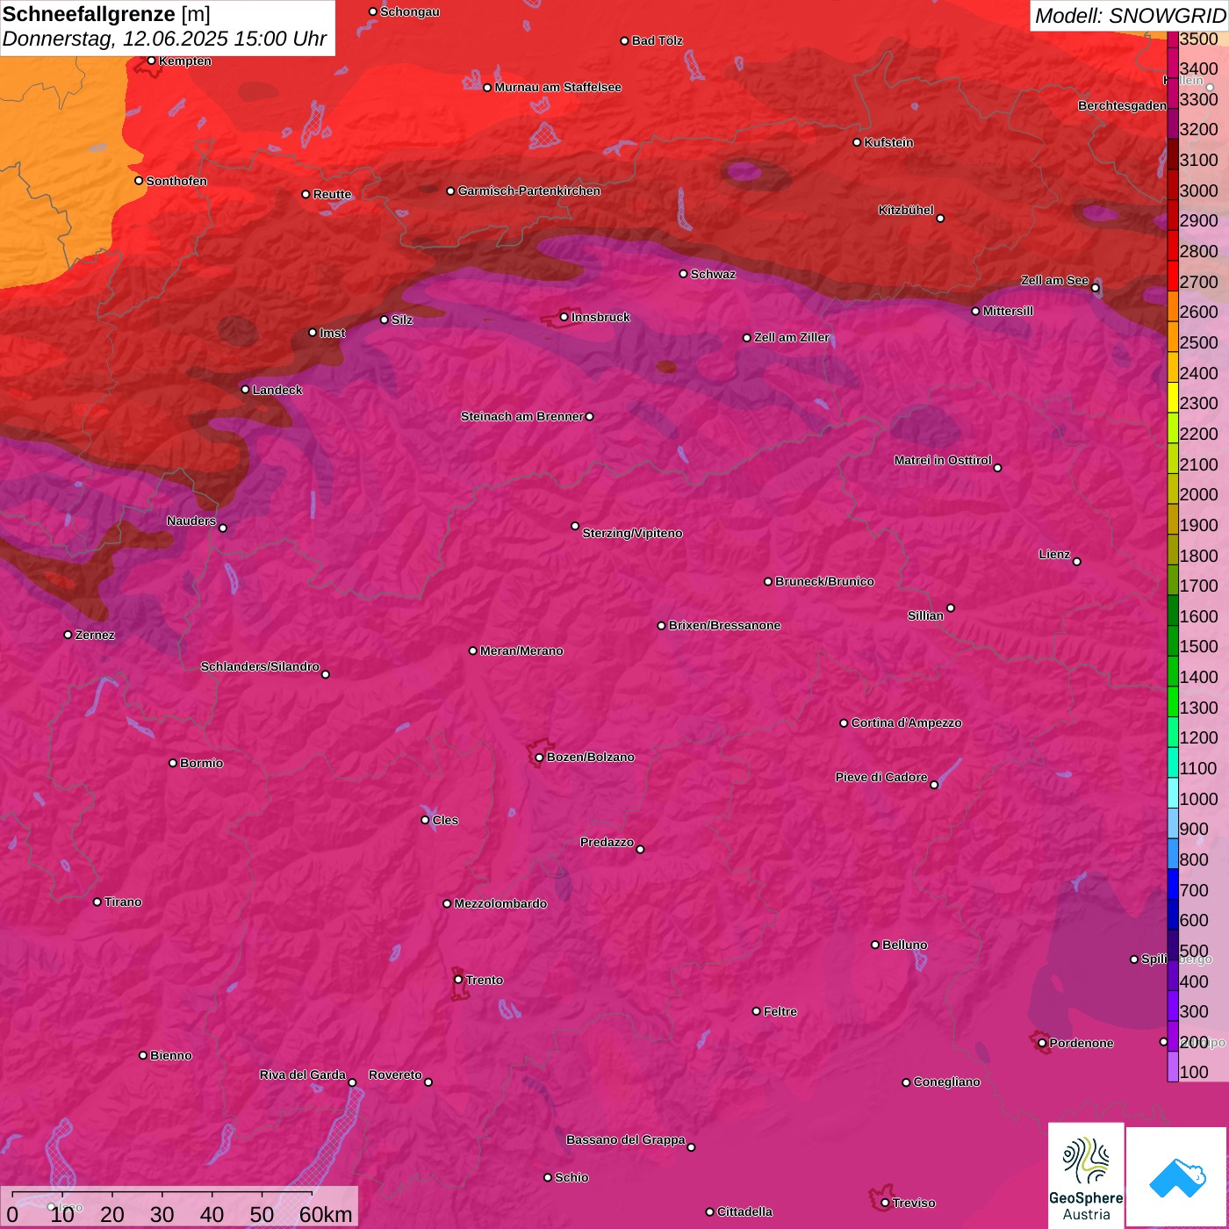This screenshot has height=1229, width=1229.
Task: Click the 1500 green legend swatch
Action: pos(1172,641)
